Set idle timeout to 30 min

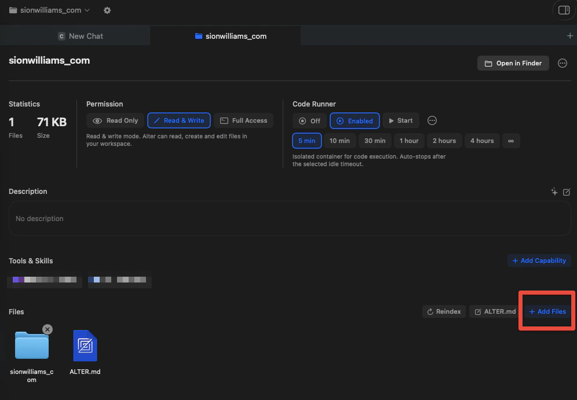point(375,140)
